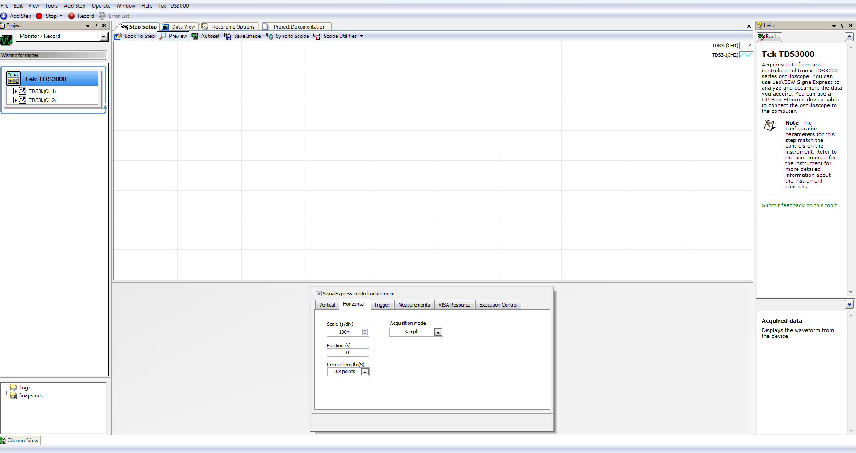Click the Preview magnifier icon
This screenshot has height=453, width=856.
(163, 36)
